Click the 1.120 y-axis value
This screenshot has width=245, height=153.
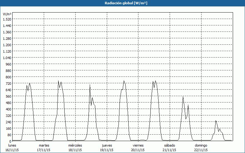click(x=7, y=51)
